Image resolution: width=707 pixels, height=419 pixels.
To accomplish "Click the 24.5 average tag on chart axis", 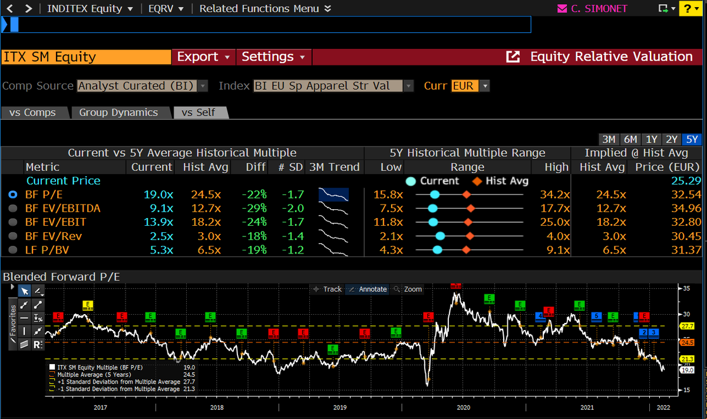I will (x=687, y=342).
